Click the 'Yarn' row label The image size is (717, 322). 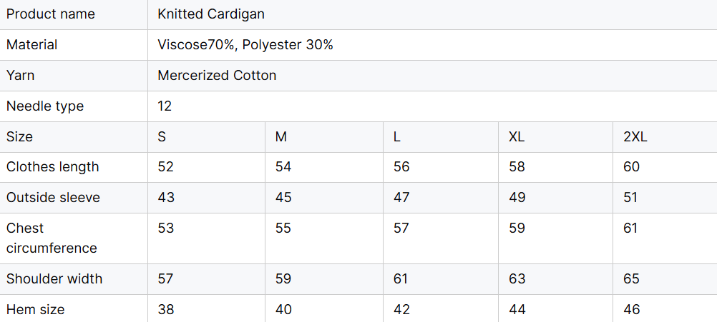tap(20, 76)
